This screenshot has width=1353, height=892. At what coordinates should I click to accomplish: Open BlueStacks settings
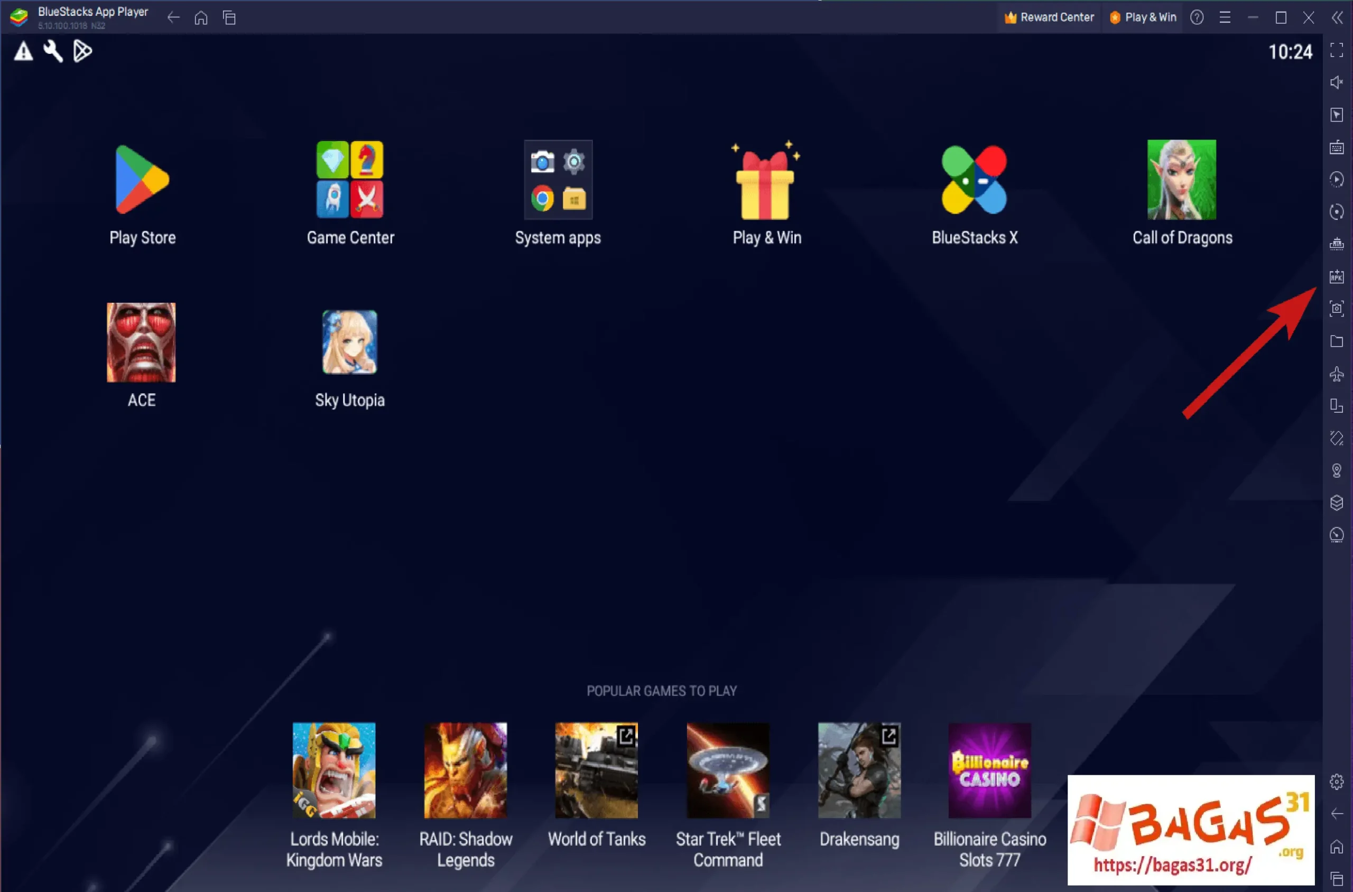coord(1337,782)
